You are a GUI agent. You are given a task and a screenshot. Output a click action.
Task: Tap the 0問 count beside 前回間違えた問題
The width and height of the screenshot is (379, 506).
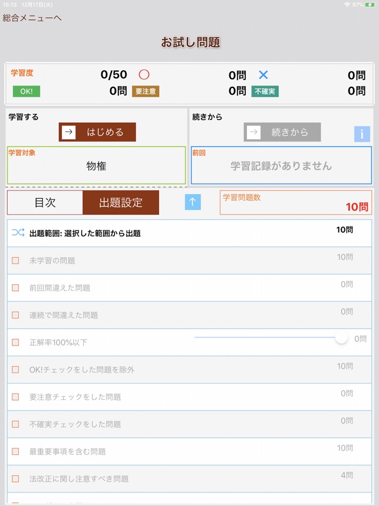point(347,284)
